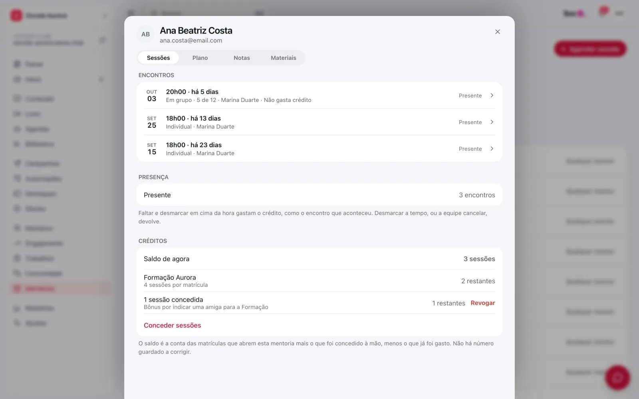Click the email ana.costa@email.com
The width and height of the screenshot is (639, 399).
click(191, 41)
